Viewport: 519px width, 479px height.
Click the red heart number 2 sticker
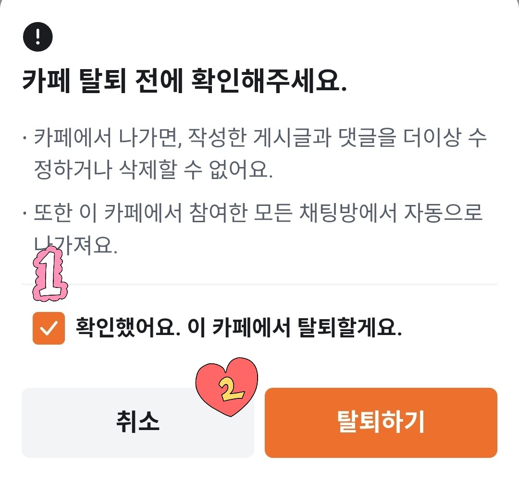(226, 385)
